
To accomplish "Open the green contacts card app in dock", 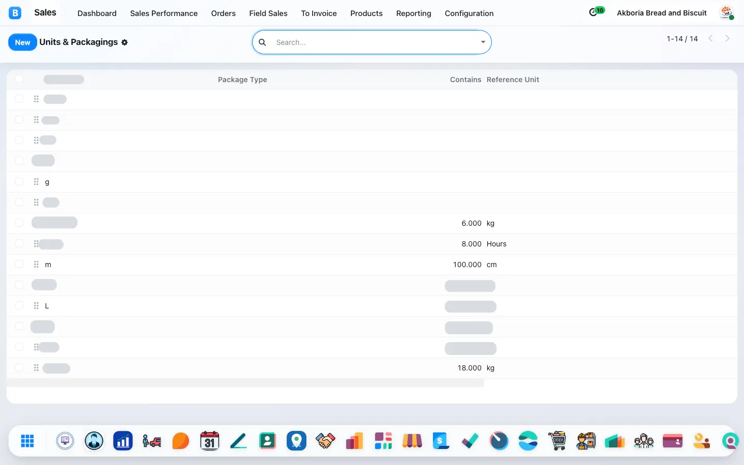I will pos(268,441).
